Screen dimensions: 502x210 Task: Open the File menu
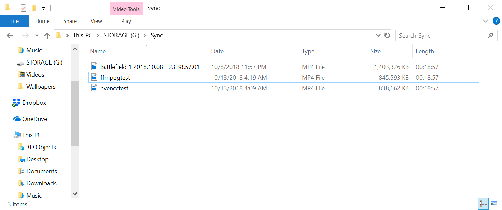tap(14, 21)
